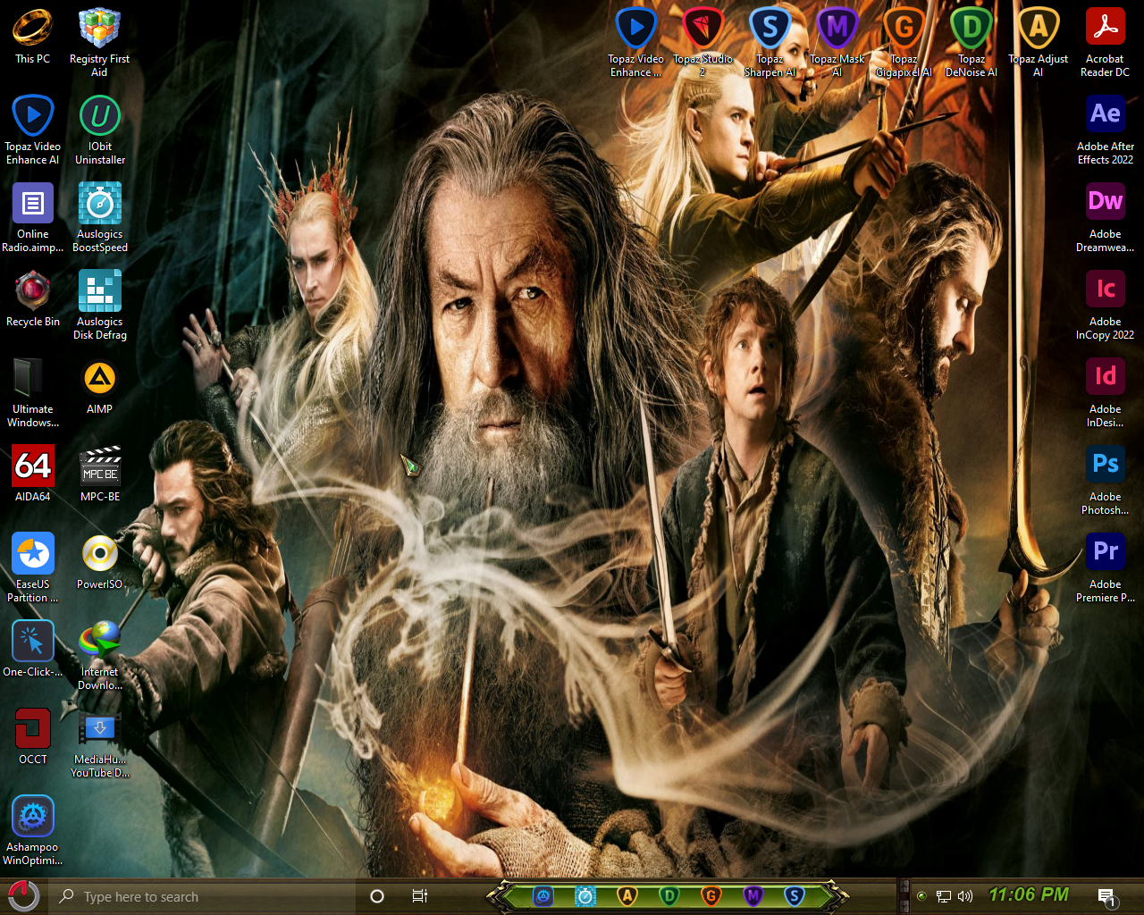The width and height of the screenshot is (1144, 915).
Task: Launch Adobe Premiere Pro icon
Action: click(x=1105, y=567)
